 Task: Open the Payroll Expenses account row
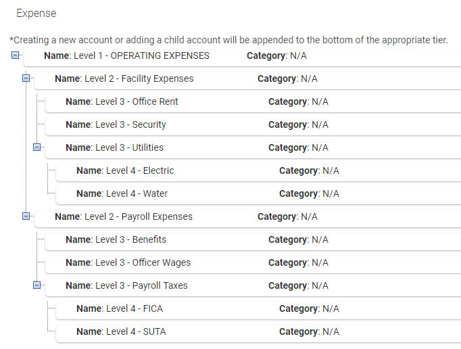(x=123, y=216)
